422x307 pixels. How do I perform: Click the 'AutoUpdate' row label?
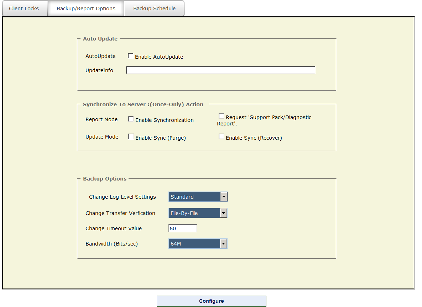click(100, 56)
